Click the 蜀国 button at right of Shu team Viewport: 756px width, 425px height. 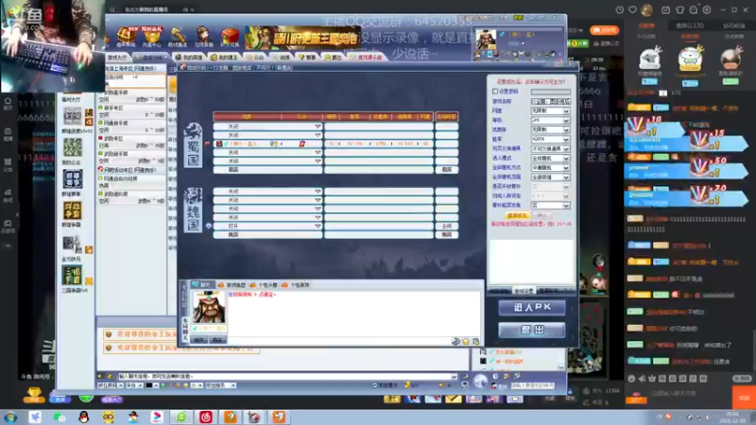pos(446,170)
